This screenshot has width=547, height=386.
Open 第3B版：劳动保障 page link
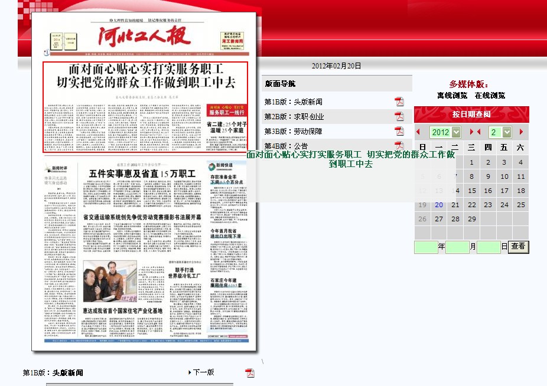point(293,131)
